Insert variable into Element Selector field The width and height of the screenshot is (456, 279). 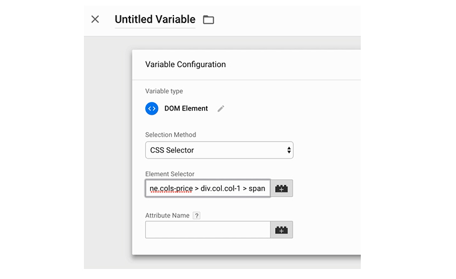pyautogui.click(x=281, y=189)
